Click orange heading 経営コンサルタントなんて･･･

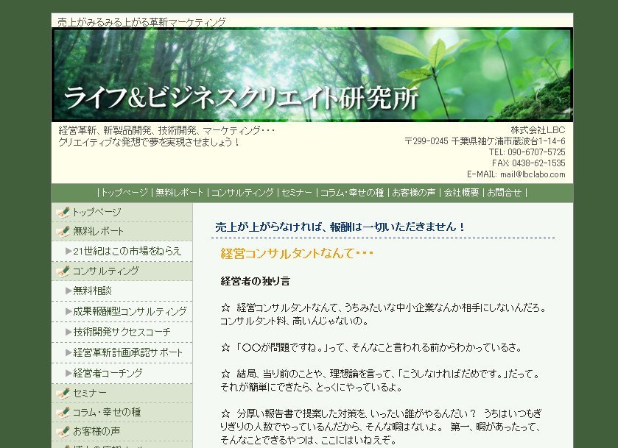tap(297, 254)
